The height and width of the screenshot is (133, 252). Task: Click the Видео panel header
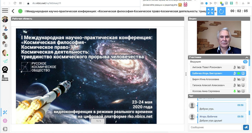pos(219,19)
